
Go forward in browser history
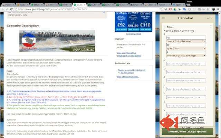[7, 9]
